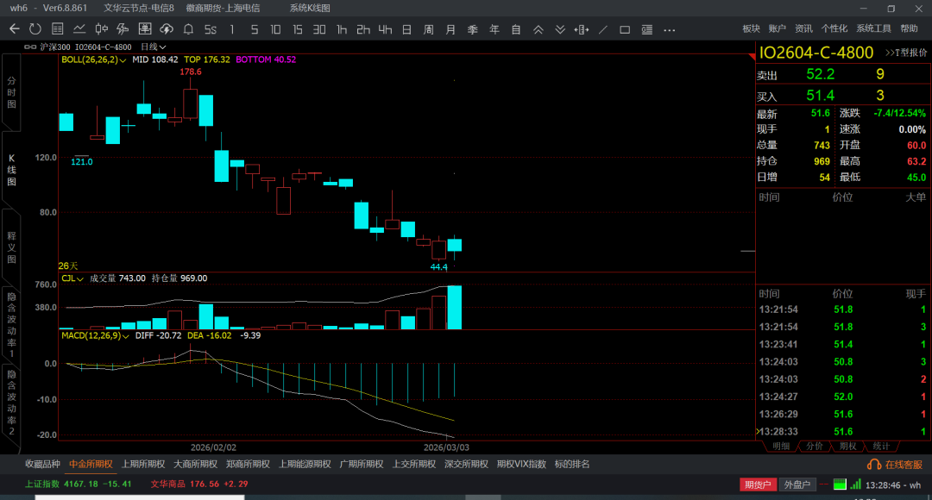Select the 30-minute period button

tap(319, 29)
